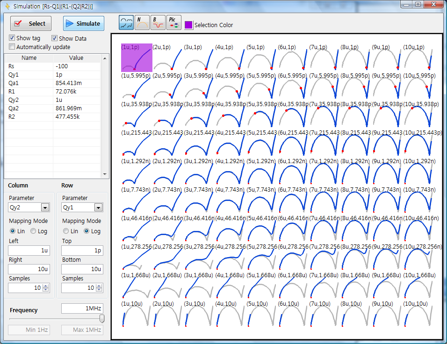The height and width of the screenshot is (344, 447).
Task: Select the Log mapping mode for Column
Action: point(33,231)
